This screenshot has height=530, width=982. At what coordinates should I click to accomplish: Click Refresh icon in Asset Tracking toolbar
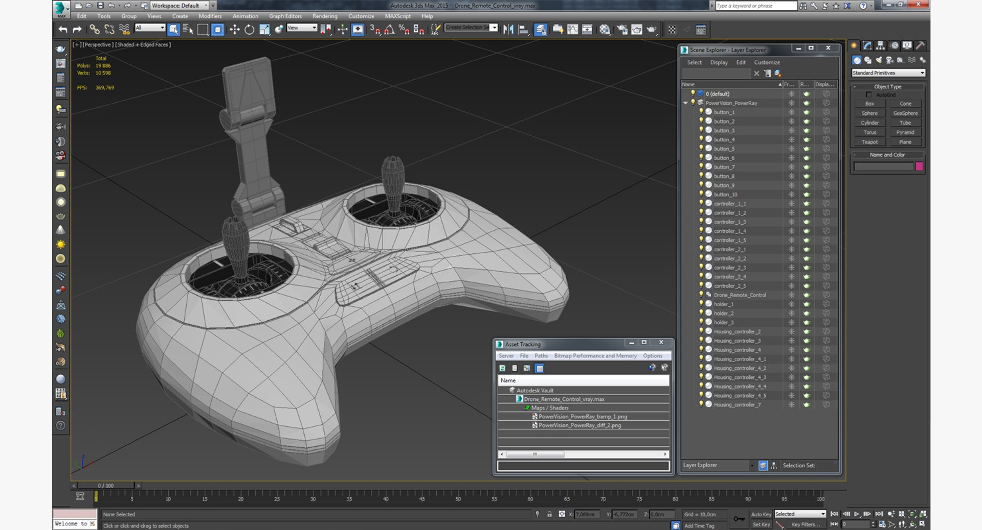pos(503,368)
